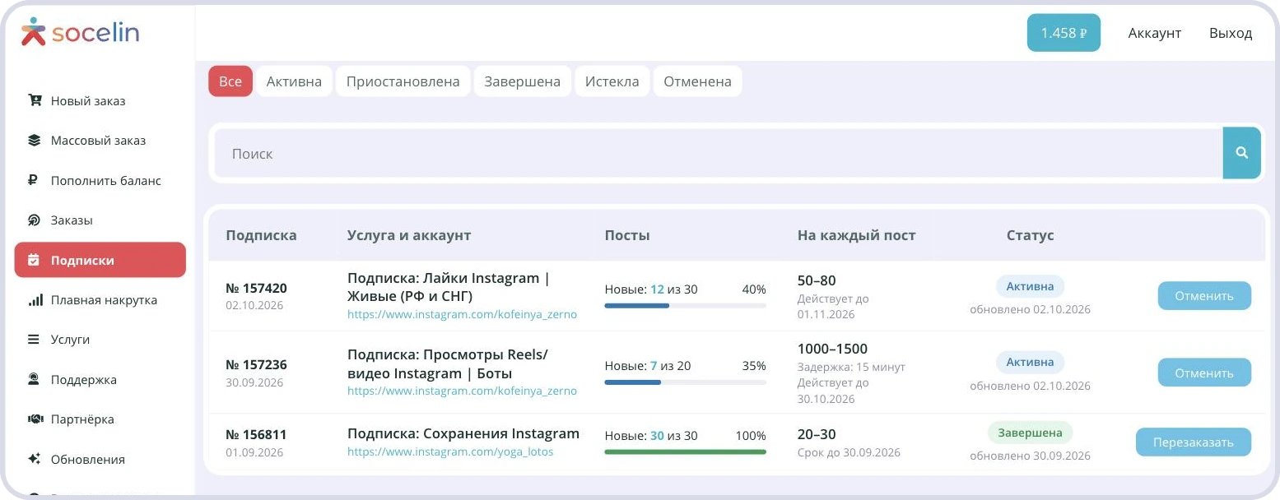Open Новый заказ in sidebar
1280x500 pixels.
pyautogui.click(x=100, y=101)
